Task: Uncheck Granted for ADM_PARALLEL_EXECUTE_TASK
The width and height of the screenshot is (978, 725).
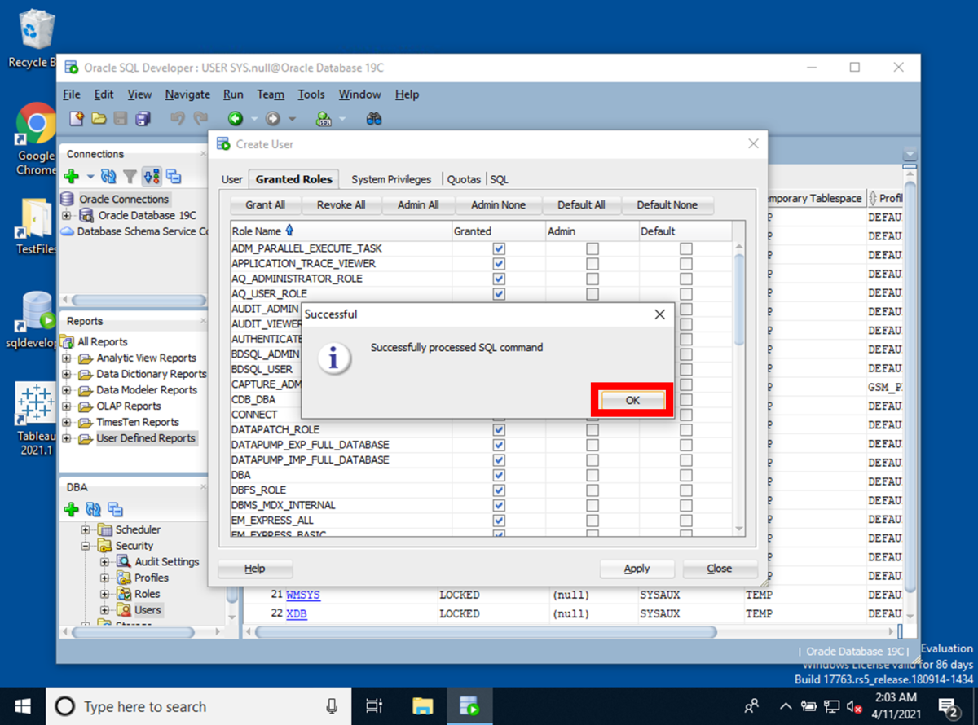Action: [499, 248]
